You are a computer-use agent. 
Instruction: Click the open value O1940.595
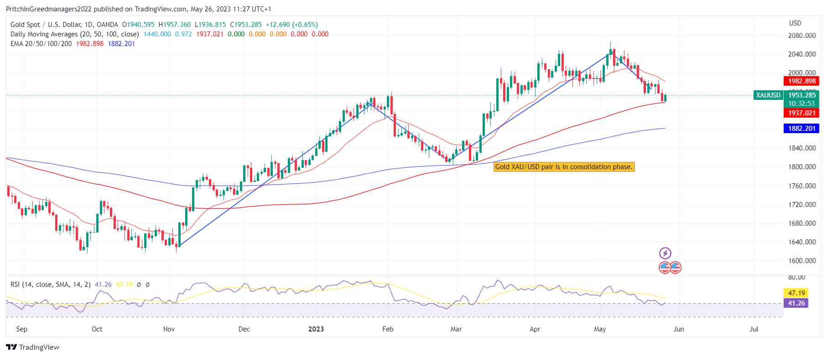(138, 25)
